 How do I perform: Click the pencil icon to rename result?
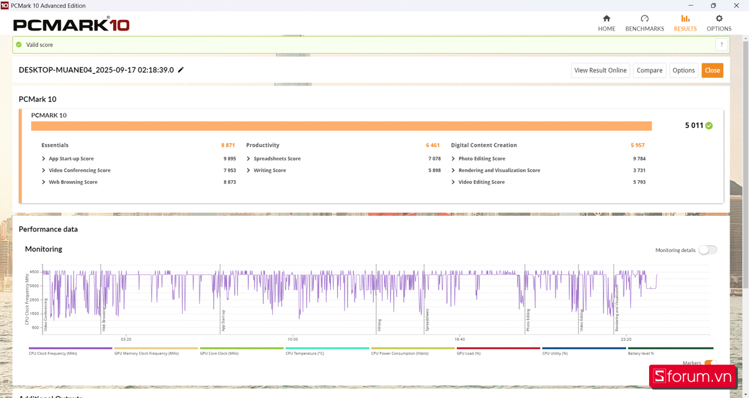coord(181,70)
